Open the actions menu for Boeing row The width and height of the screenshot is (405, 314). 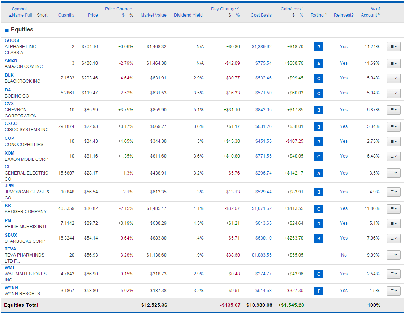coord(394,93)
